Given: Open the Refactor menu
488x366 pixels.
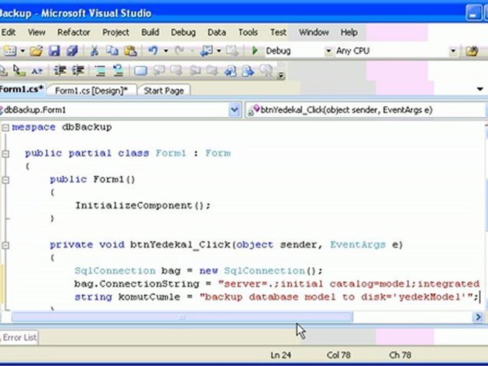Looking at the screenshot, I should pos(74,32).
